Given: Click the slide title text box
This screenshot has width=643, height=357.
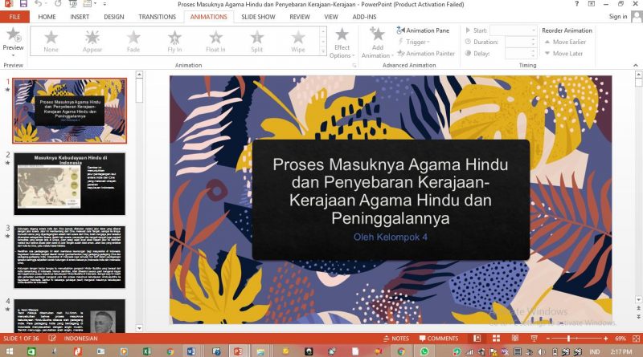Looking at the screenshot, I should tap(391, 191).
